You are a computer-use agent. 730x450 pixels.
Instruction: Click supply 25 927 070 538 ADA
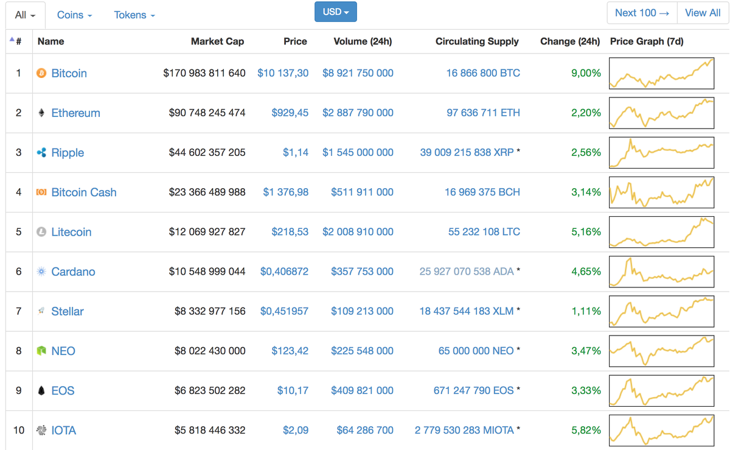467,272
